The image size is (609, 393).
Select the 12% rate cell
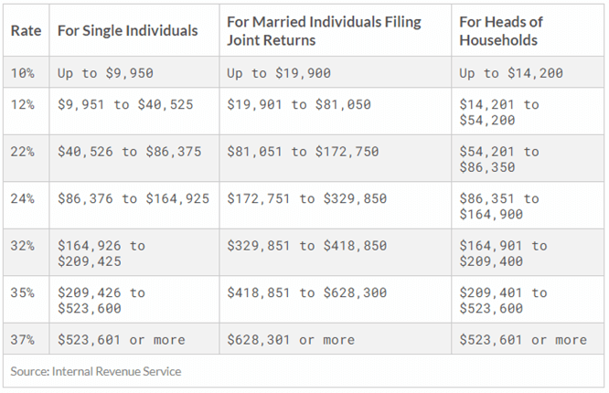pyautogui.click(x=23, y=105)
